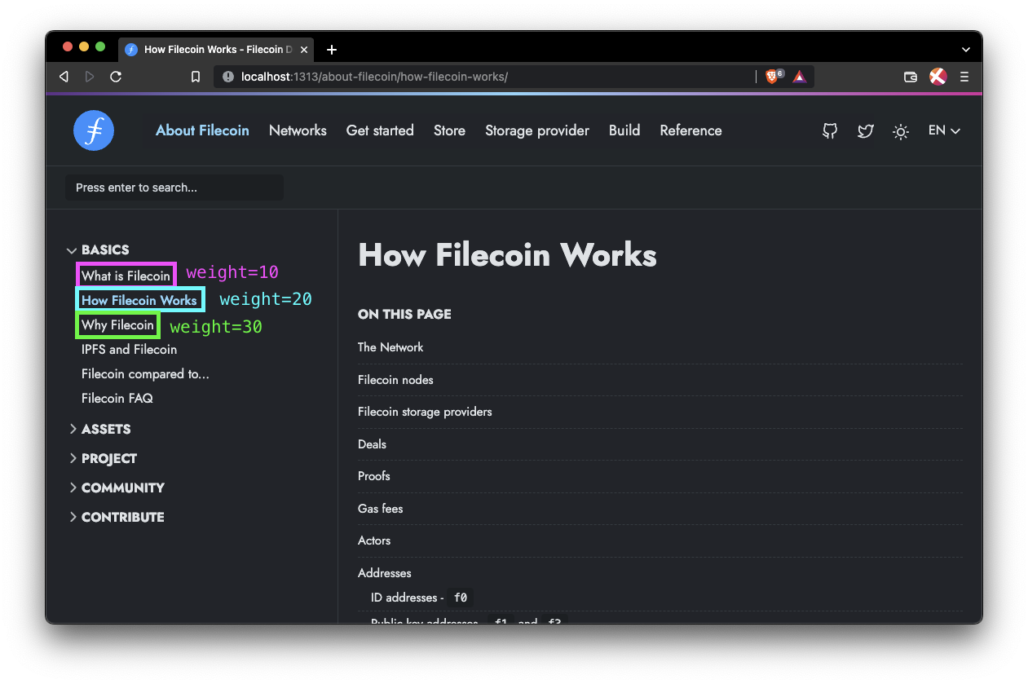Jump to the Proofs section

[x=374, y=476]
